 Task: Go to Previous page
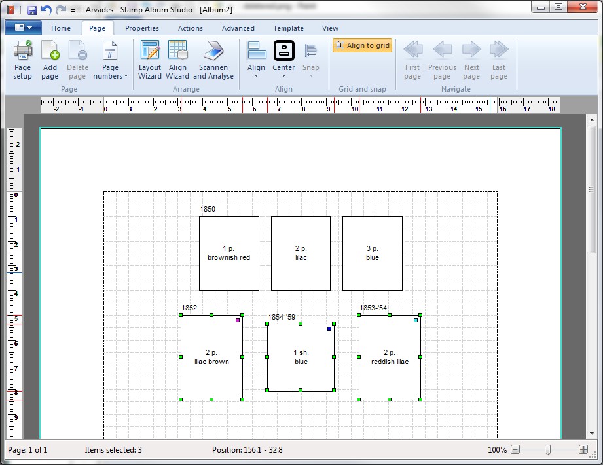pos(442,60)
